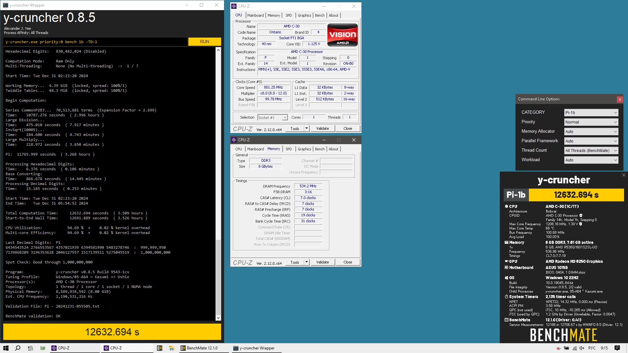This screenshot has height=353, width=628.
Task: Open the Wi-Fi network tray icon
Action: tap(575, 348)
